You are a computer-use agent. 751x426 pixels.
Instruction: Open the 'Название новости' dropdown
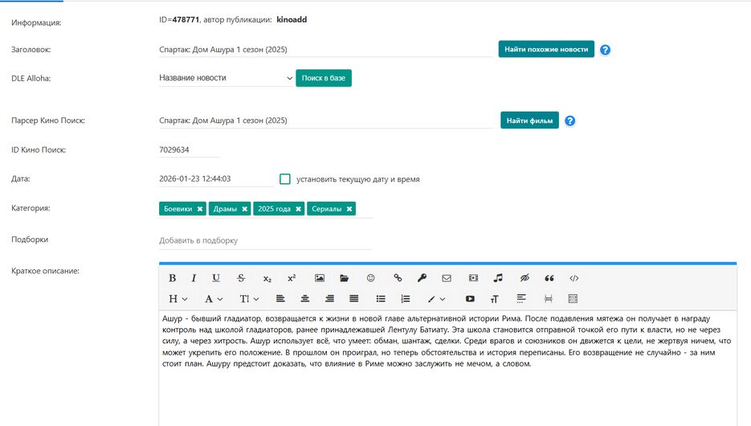coord(226,78)
